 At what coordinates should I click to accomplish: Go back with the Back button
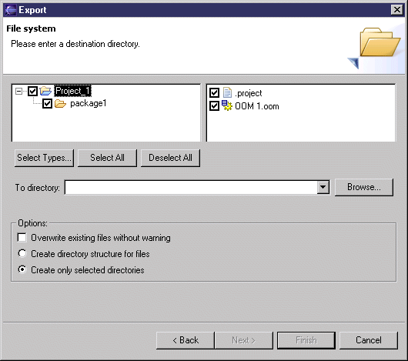(x=186, y=340)
